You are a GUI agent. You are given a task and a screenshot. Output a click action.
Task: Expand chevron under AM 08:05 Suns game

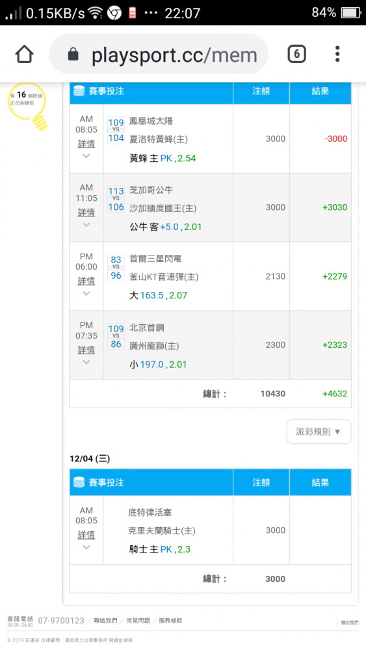point(86,156)
